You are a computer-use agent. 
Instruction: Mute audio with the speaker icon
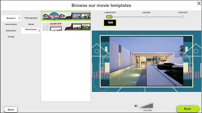136,106
